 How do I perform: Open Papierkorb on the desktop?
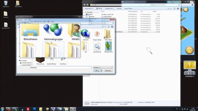click(6, 4)
